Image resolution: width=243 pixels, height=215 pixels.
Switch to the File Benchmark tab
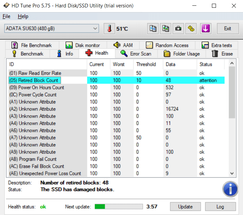click(32, 45)
